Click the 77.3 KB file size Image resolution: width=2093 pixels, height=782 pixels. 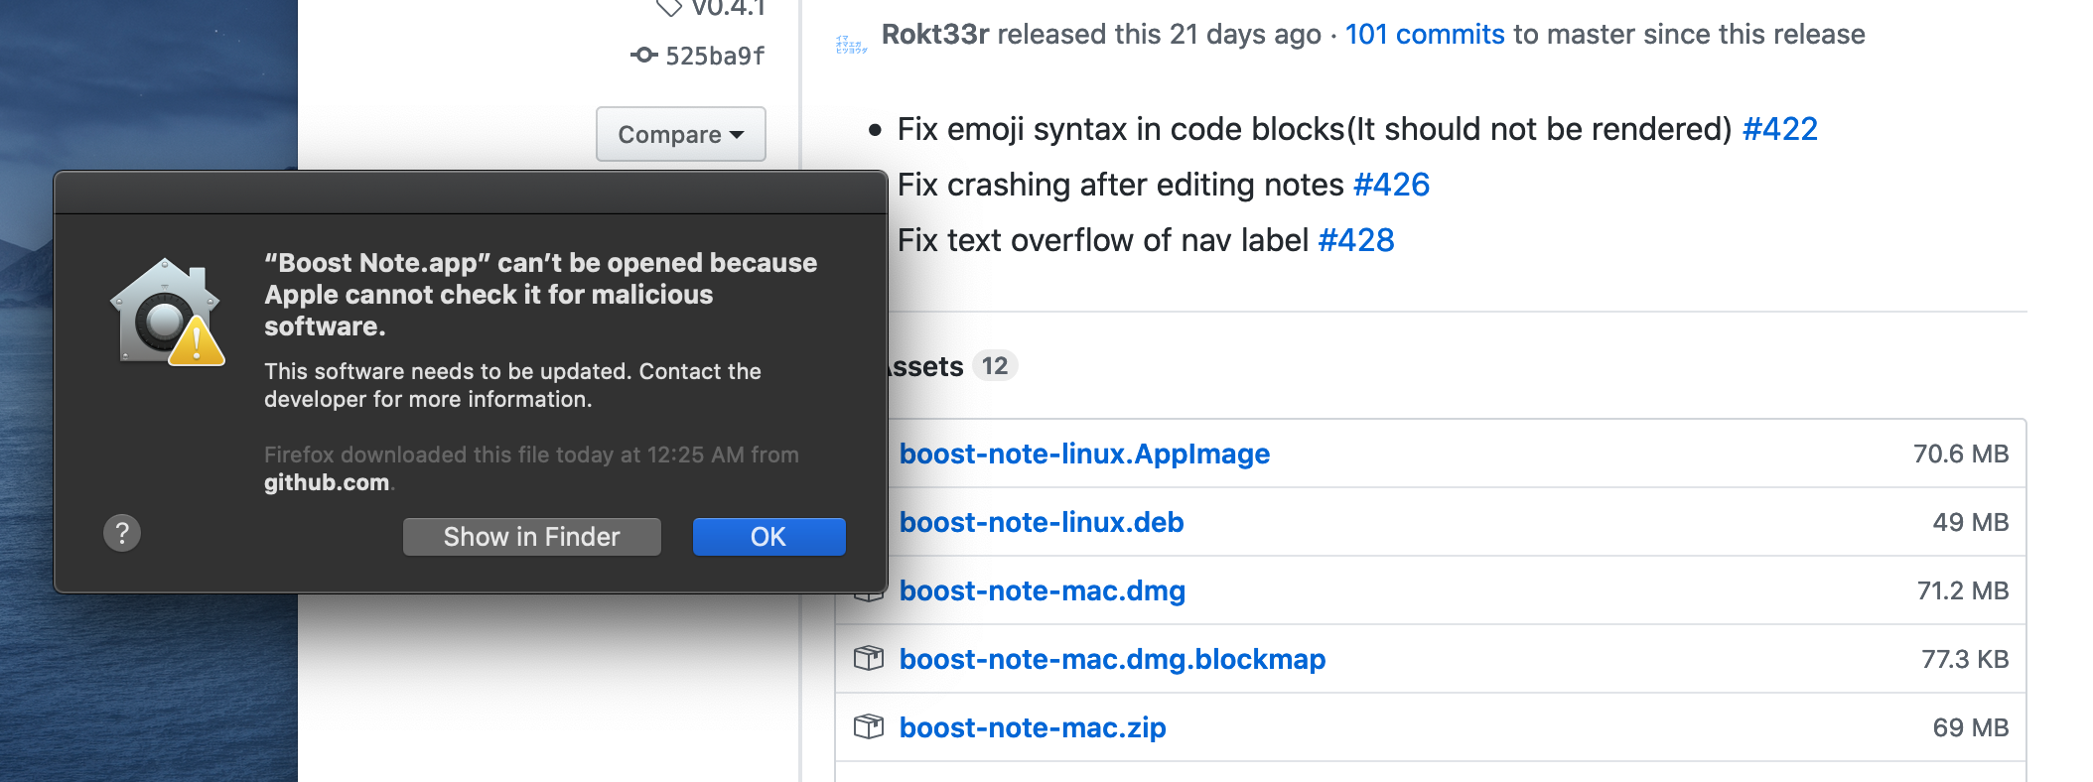pyautogui.click(x=1965, y=659)
